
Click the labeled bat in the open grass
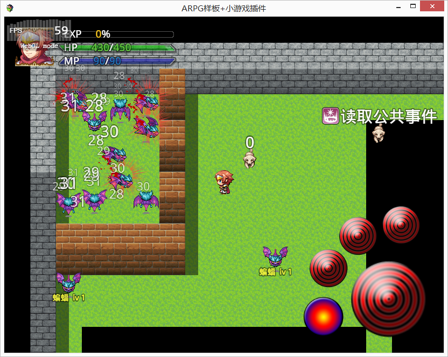pos(276,256)
